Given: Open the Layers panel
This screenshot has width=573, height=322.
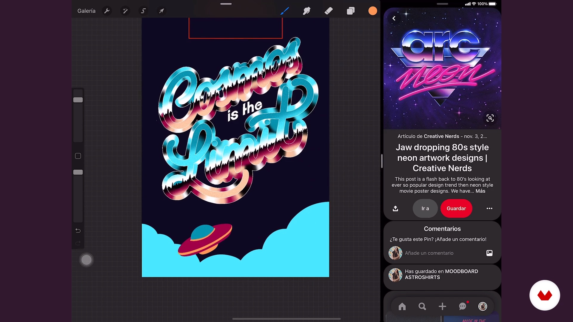Looking at the screenshot, I should [351, 11].
